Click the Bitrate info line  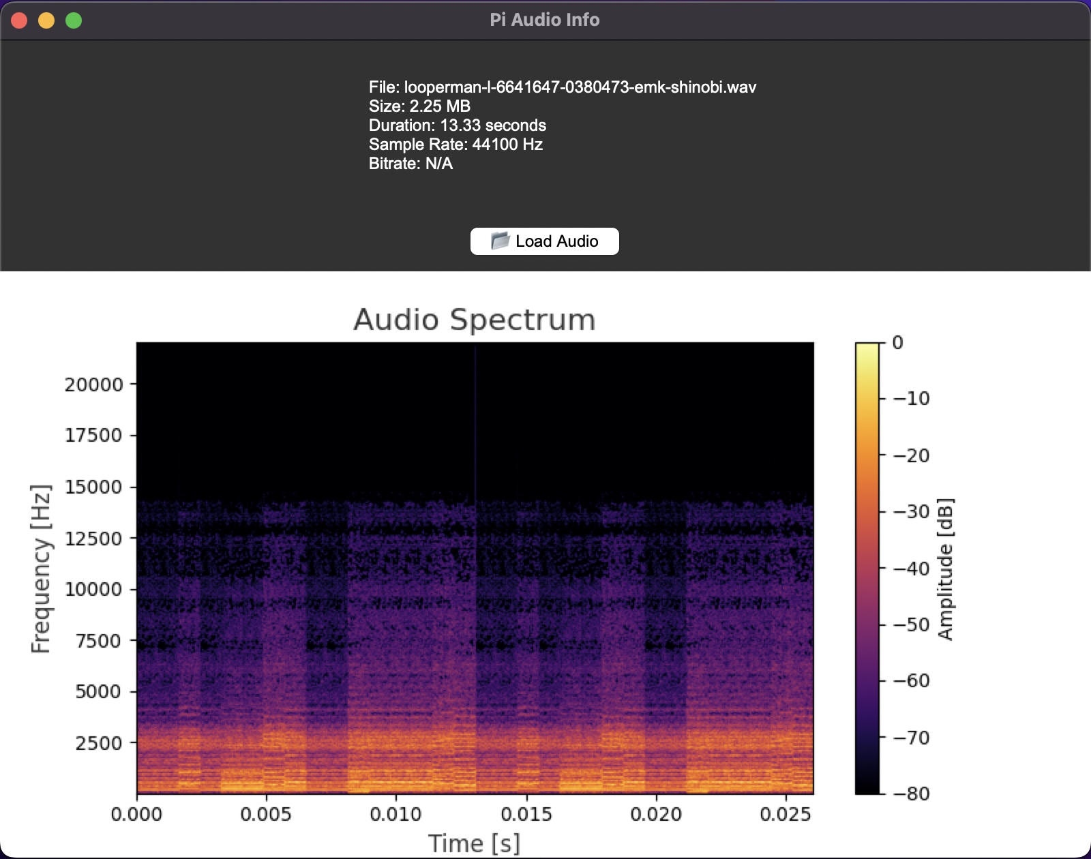click(410, 164)
